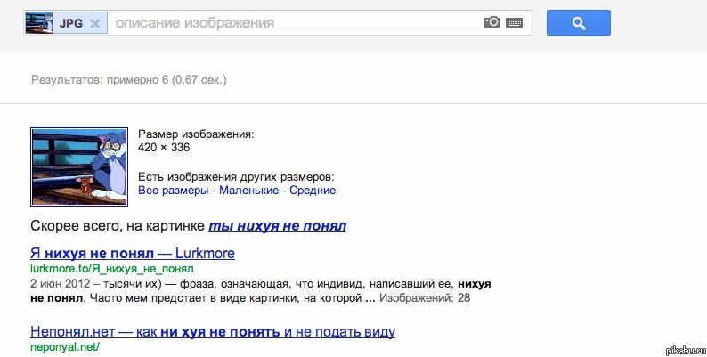Open the Непонял.нет result title

pyautogui.click(x=213, y=332)
